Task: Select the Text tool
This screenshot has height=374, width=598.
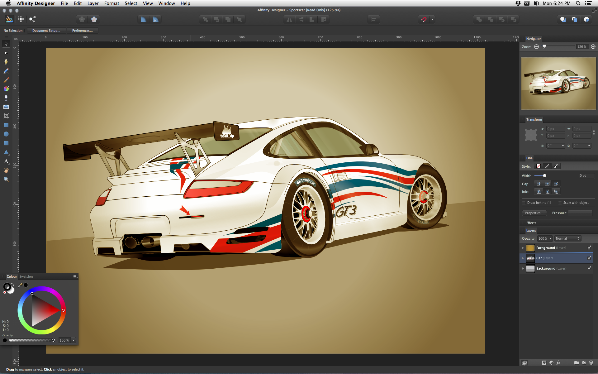Action: coord(6,161)
